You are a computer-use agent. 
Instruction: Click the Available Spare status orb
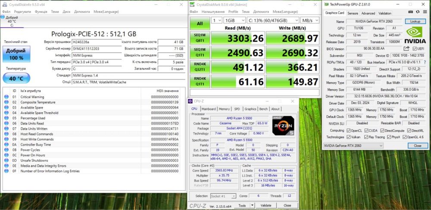[6, 107]
